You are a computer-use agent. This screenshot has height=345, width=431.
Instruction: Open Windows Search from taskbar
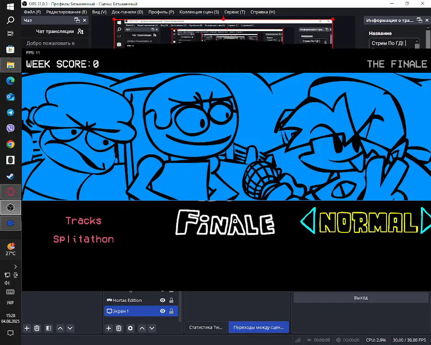(11, 20)
